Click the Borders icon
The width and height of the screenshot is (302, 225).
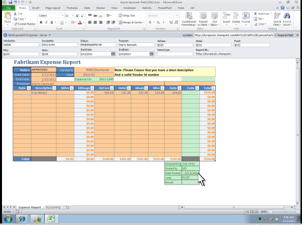coord(62,23)
